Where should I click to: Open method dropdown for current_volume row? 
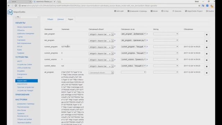[166, 59]
